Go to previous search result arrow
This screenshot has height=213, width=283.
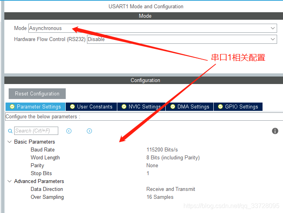(69, 131)
